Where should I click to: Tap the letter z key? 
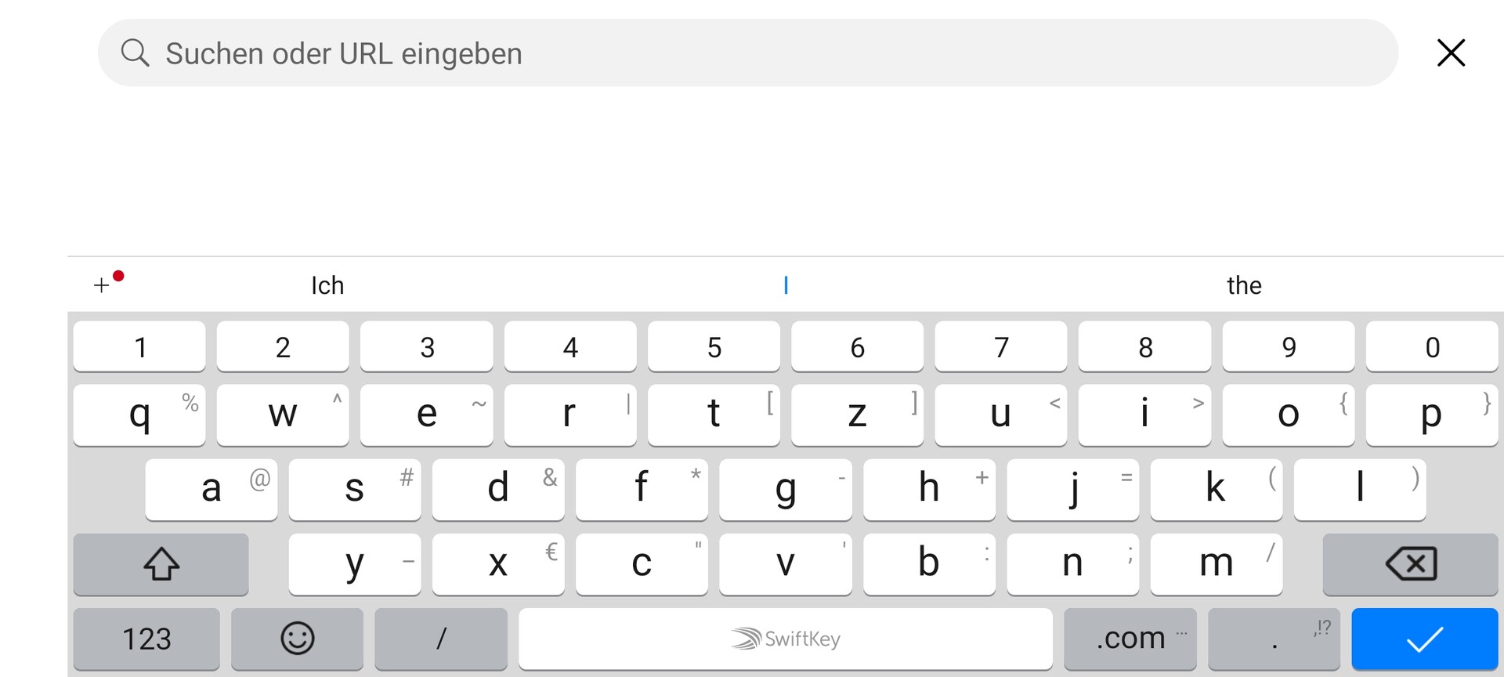coord(857,415)
